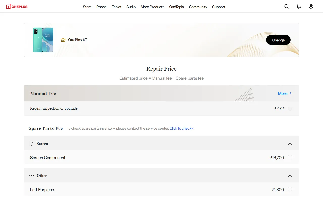
Task: Click the Left Earpiece label
Action: [42, 190]
